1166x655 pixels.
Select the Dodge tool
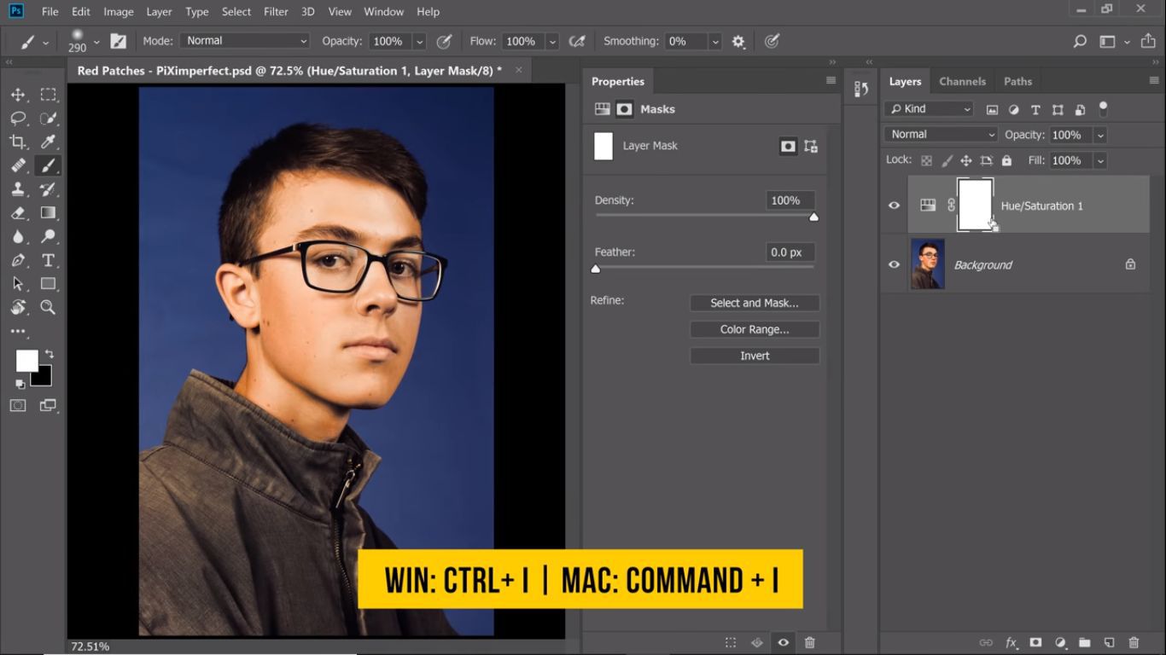49,236
